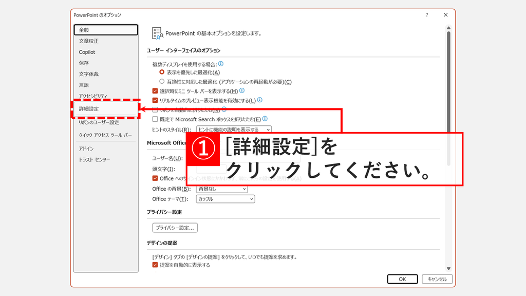The image size is (526, 296).
Task: Select 表示を優先した最適化 radio button
Action: pyautogui.click(x=162, y=72)
